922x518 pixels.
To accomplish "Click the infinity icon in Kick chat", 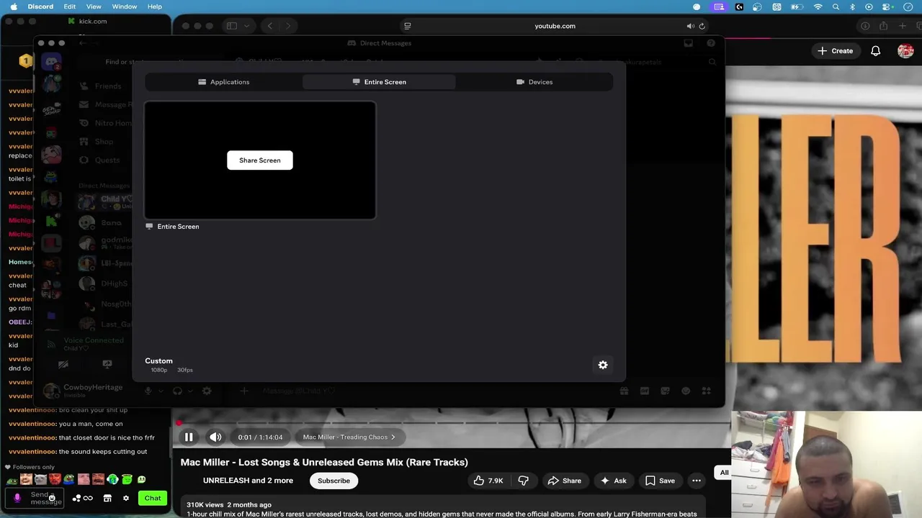I will pos(88,498).
